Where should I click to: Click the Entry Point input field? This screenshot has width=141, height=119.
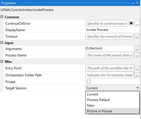[110, 68]
